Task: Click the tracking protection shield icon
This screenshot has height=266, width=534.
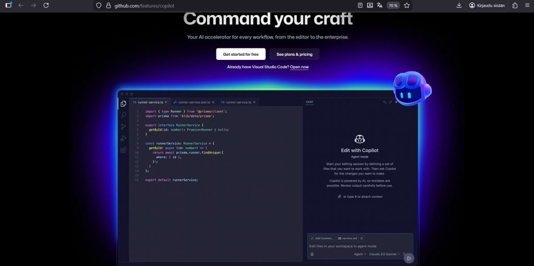Action: 99,5
